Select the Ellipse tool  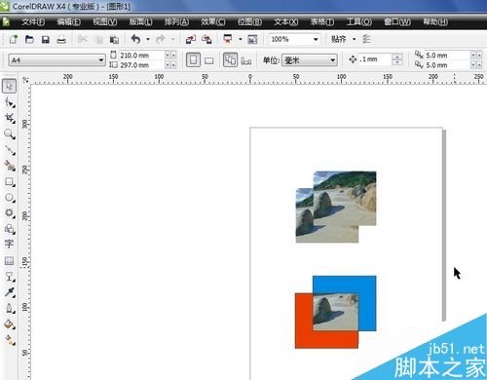[x=10, y=198]
